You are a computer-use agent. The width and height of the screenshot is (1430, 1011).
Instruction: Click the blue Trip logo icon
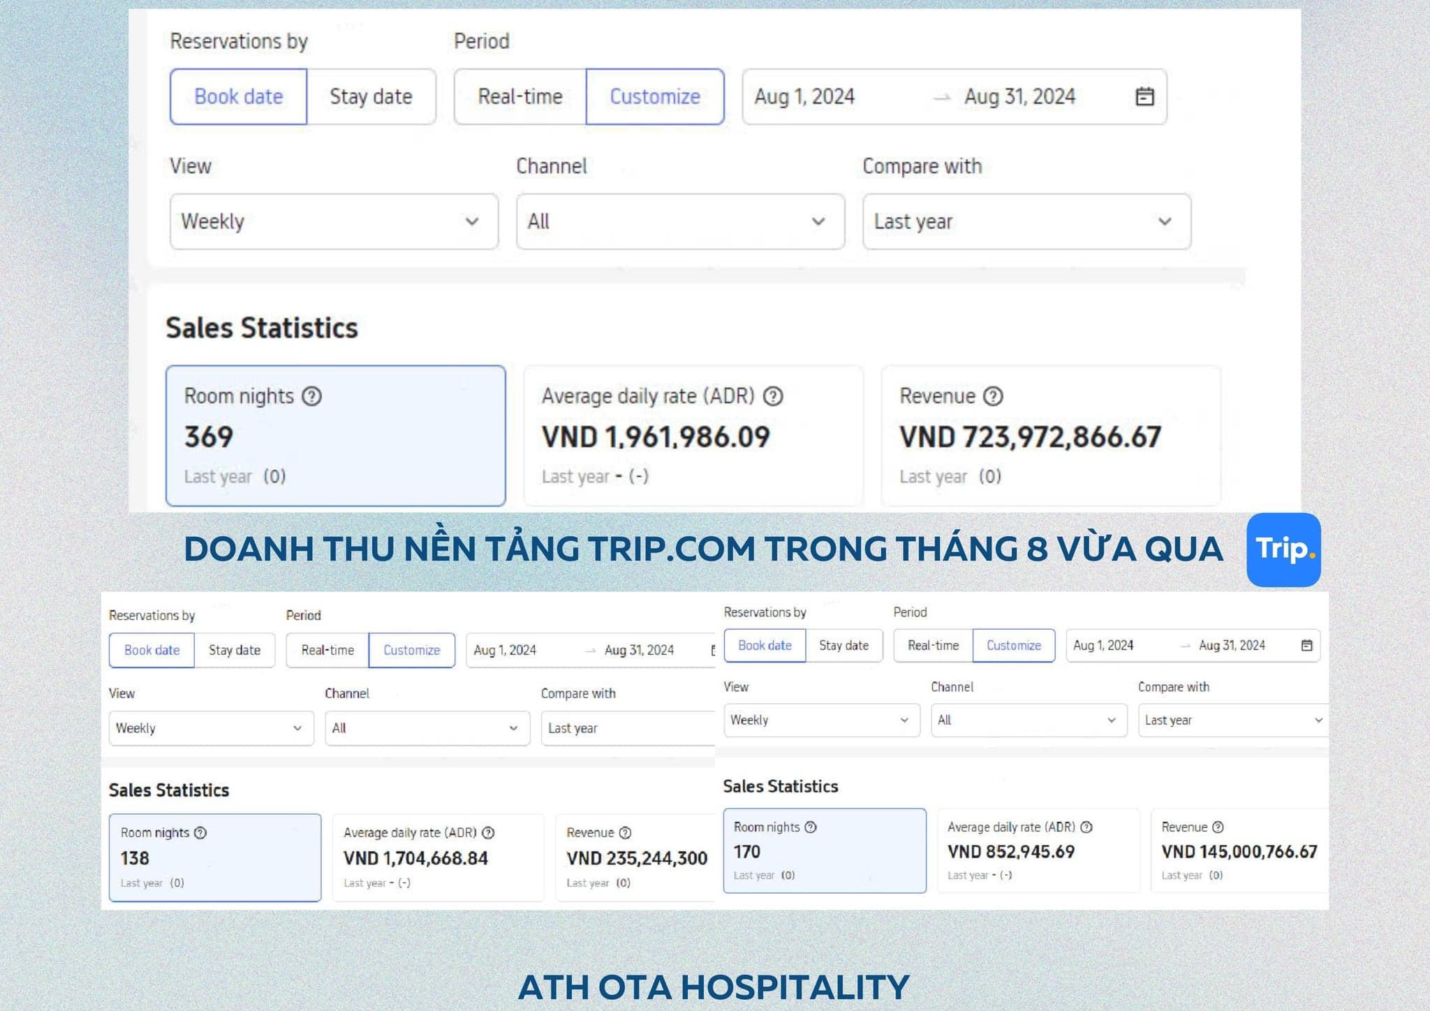tap(1283, 549)
